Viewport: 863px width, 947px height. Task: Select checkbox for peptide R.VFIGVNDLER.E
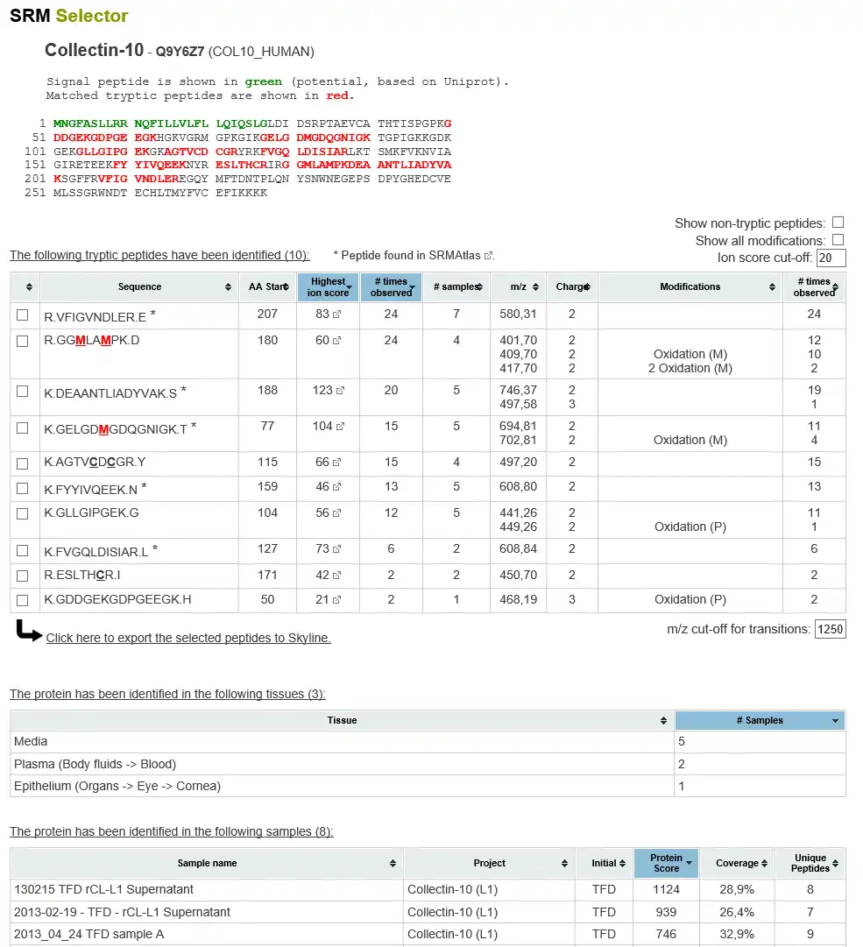[x=23, y=314]
